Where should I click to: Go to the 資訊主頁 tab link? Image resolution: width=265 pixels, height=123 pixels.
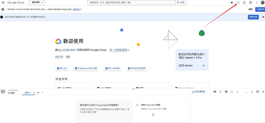pyautogui.click(x=59, y=57)
